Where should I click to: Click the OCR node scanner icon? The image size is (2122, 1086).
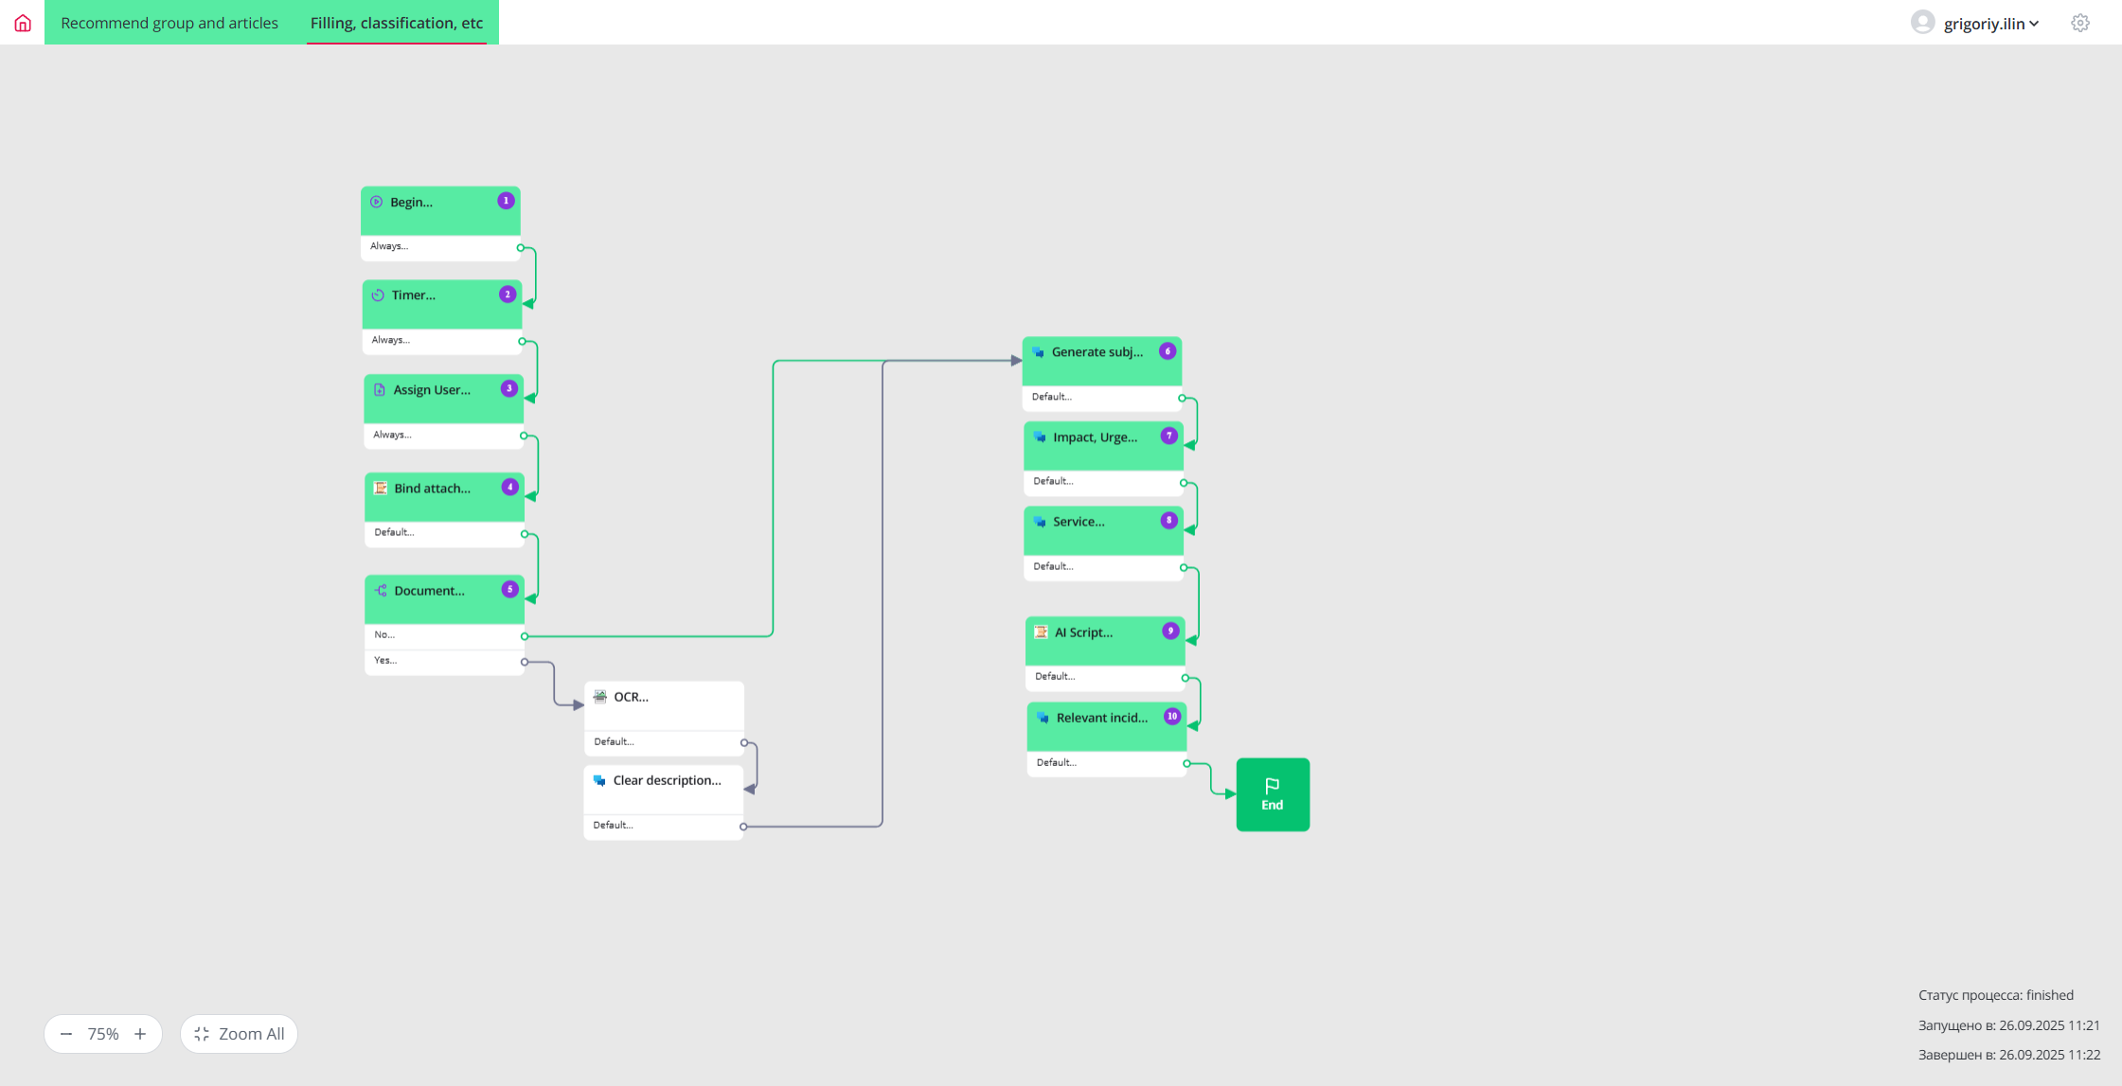[x=600, y=697]
